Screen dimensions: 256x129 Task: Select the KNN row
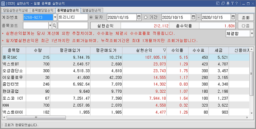coord(126,105)
